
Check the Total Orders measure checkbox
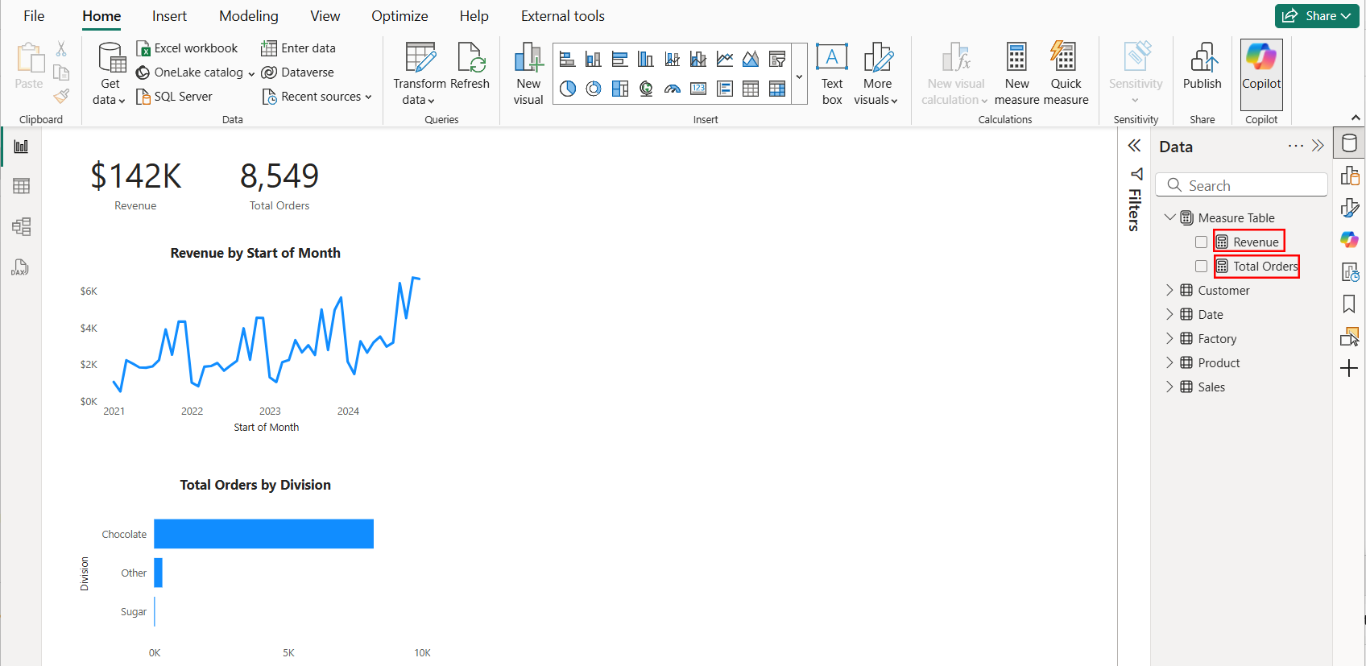[1201, 267]
